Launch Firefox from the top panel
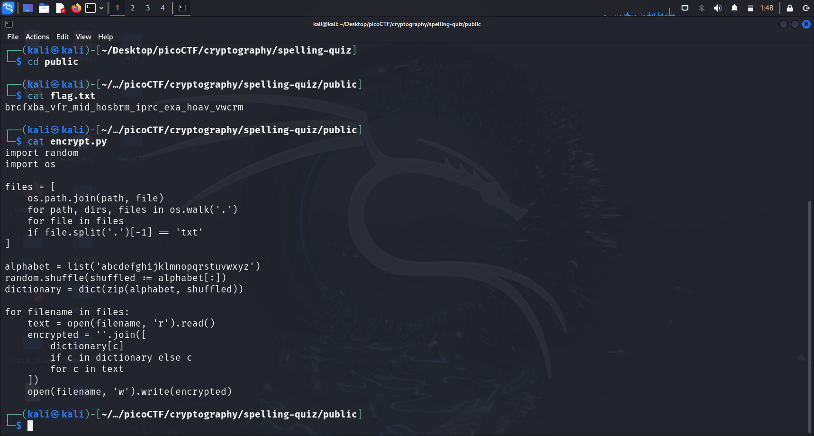The width and height of the screenshot is (814, 436). tap(76, 8)
